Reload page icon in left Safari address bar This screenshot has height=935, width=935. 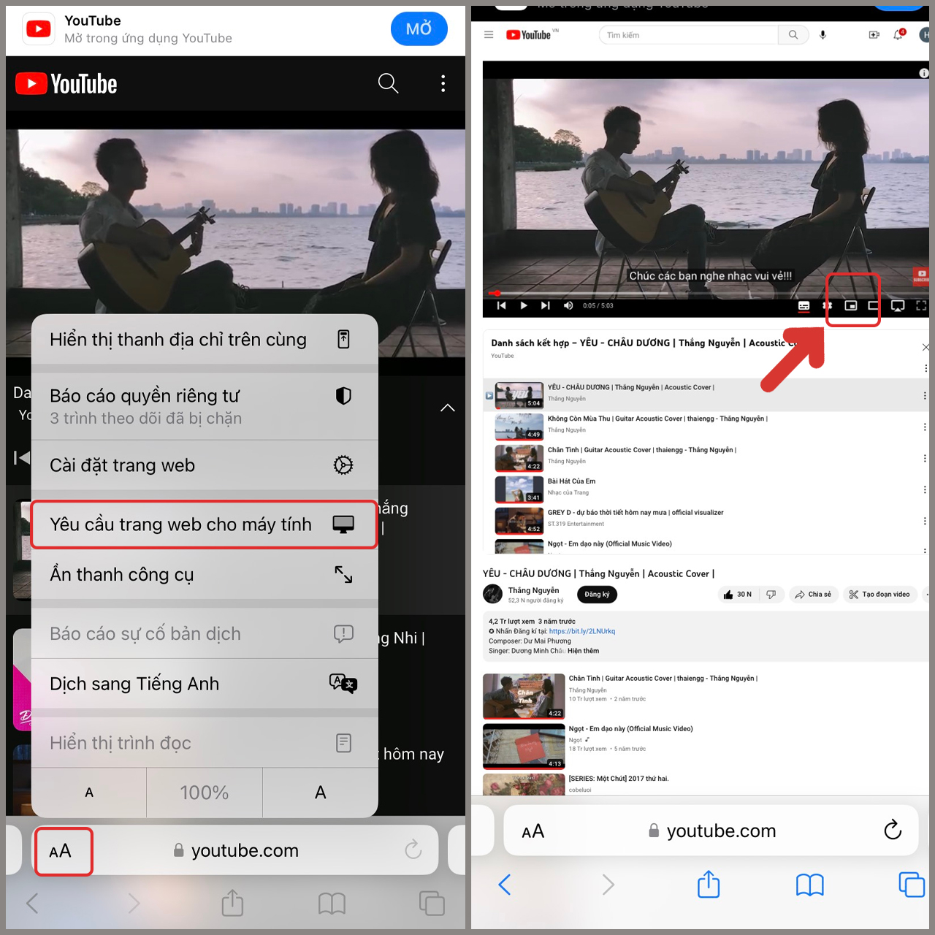(x=413, y=850)
